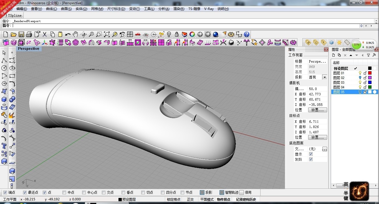Click the red color swatch of 图层 01
Screen dimensions: 379x204
(x=370, y=73)
